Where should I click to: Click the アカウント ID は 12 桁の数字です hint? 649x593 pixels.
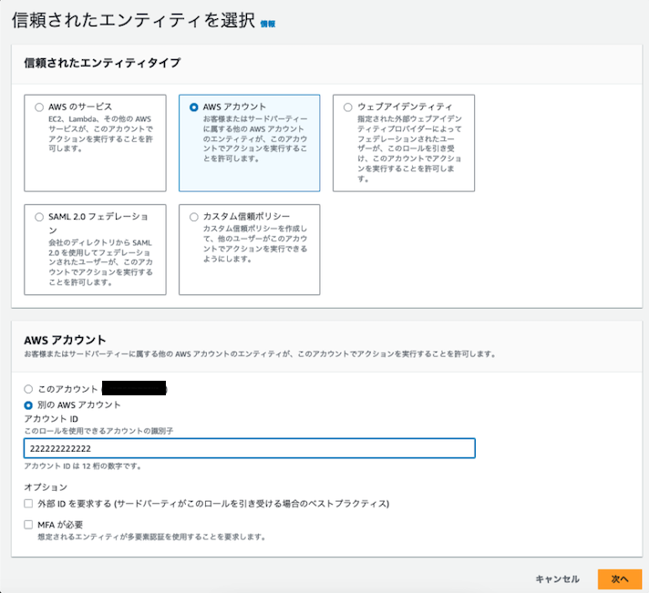tap(83, 466)
